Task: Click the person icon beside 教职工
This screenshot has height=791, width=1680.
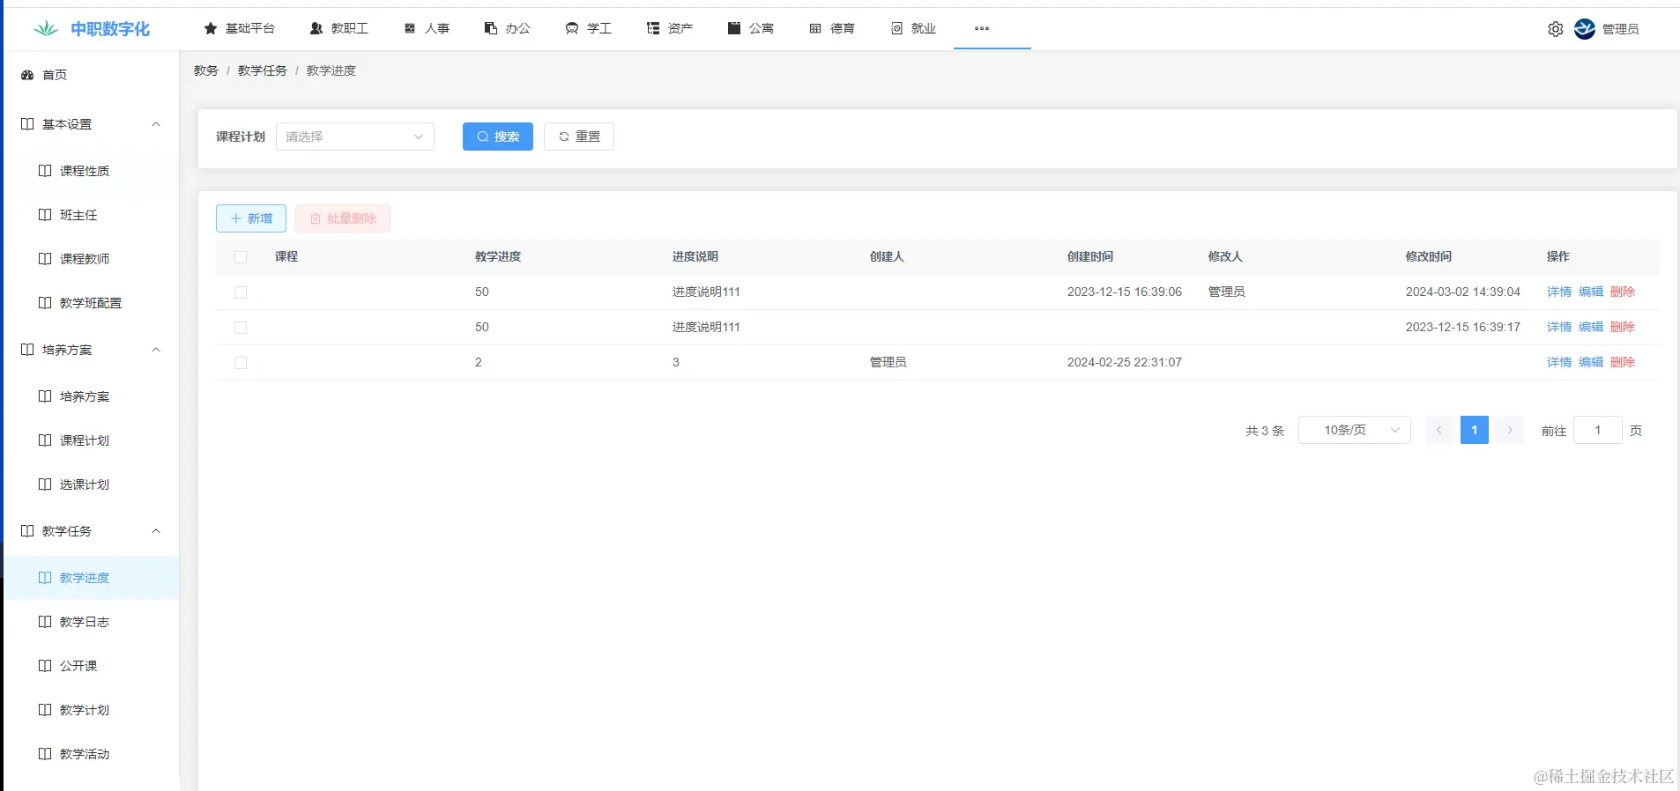Action: click(x=316, y=28)
